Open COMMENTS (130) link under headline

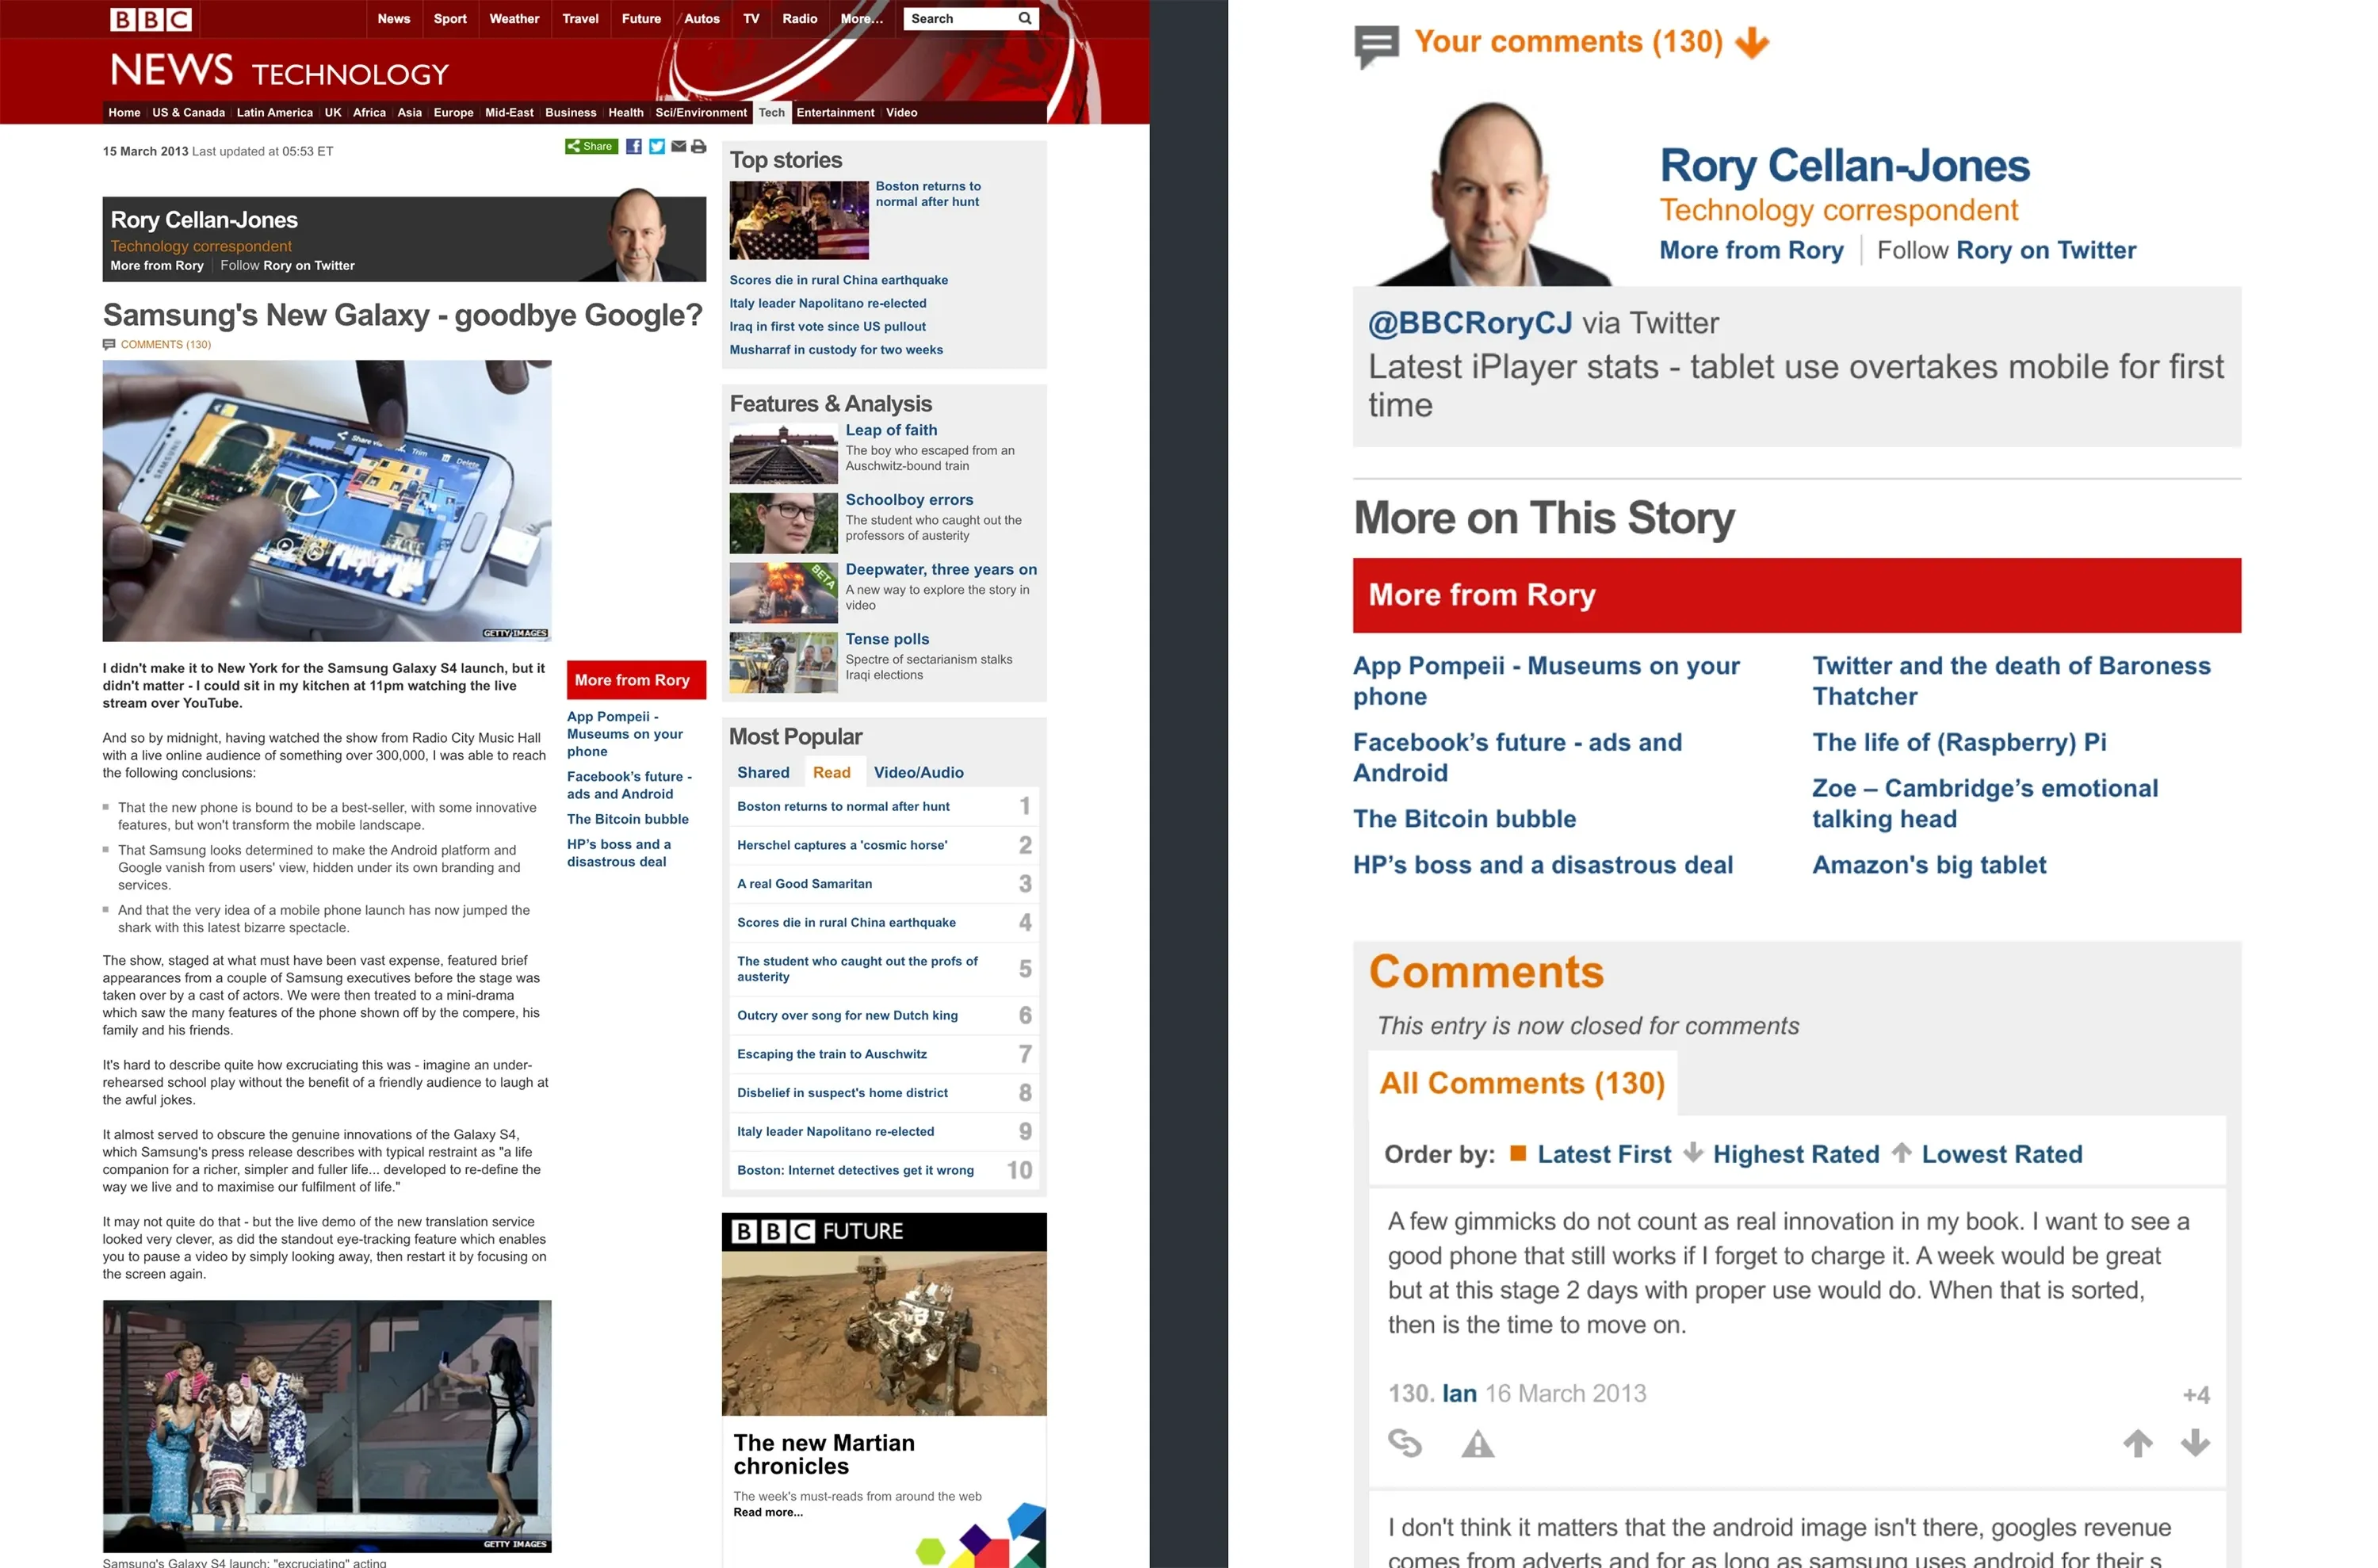pyautogui.click(x=166, y=345)
